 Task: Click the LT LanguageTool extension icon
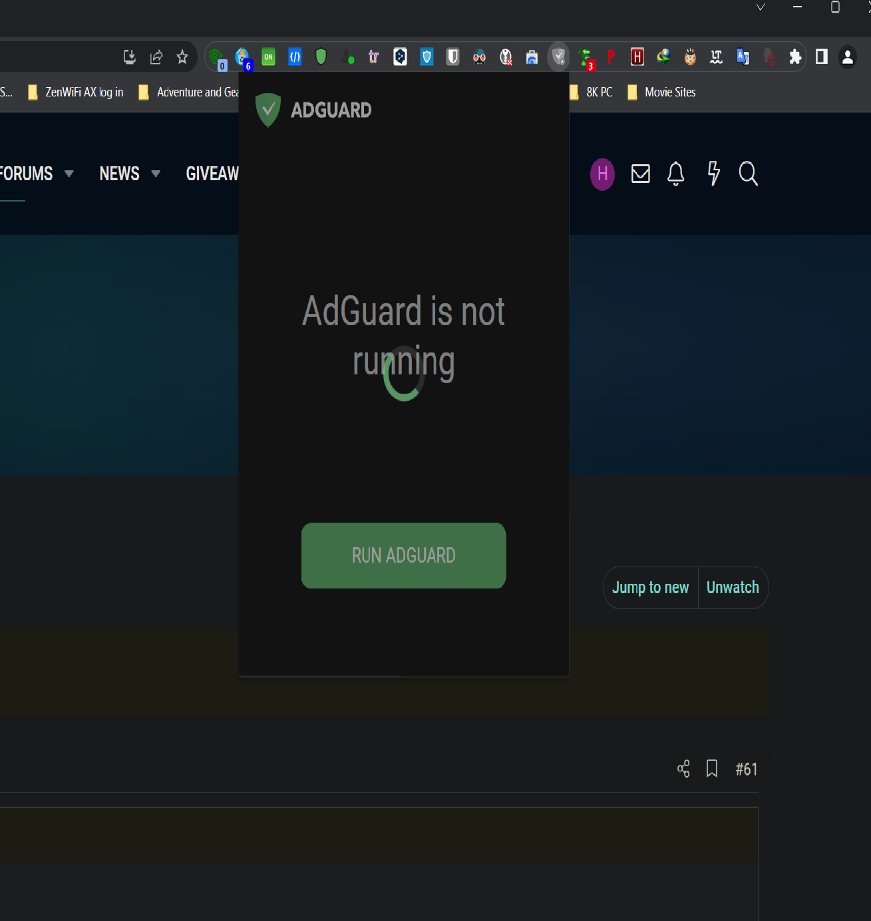[717, 57]
